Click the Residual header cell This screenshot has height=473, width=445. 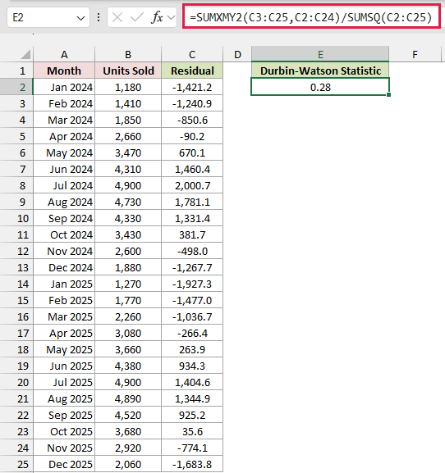point(192,70)
